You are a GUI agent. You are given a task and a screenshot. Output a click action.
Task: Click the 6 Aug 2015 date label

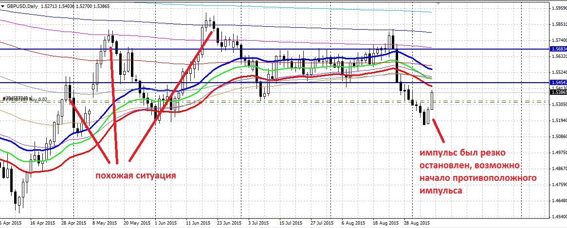click(x=353, y=223)
